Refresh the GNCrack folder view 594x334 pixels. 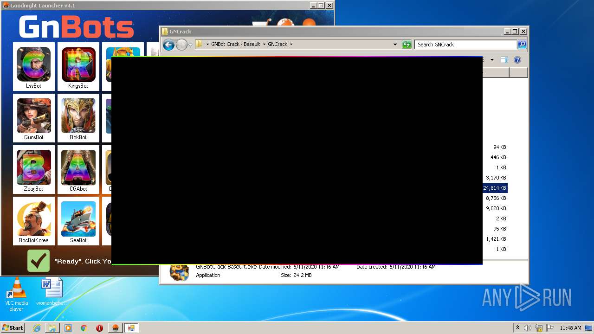click(407, 45)
